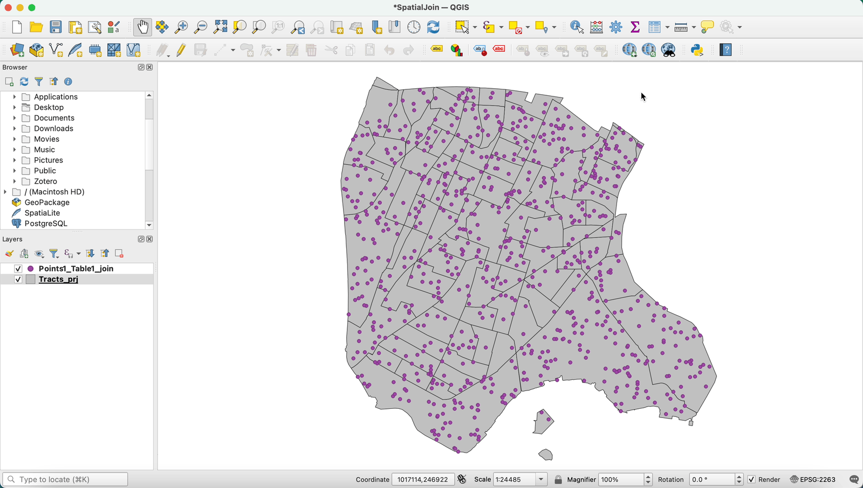Expand the / (Macintosh HD) node

5,192
